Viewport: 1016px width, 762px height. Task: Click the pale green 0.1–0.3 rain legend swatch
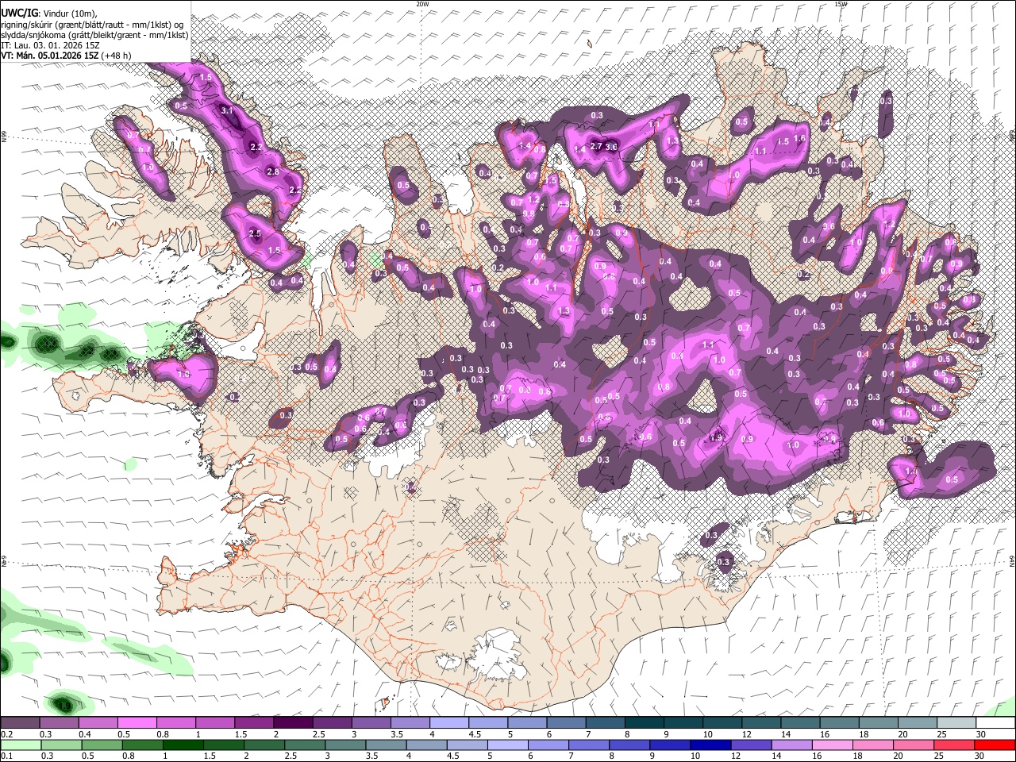[x=20, y=745]
